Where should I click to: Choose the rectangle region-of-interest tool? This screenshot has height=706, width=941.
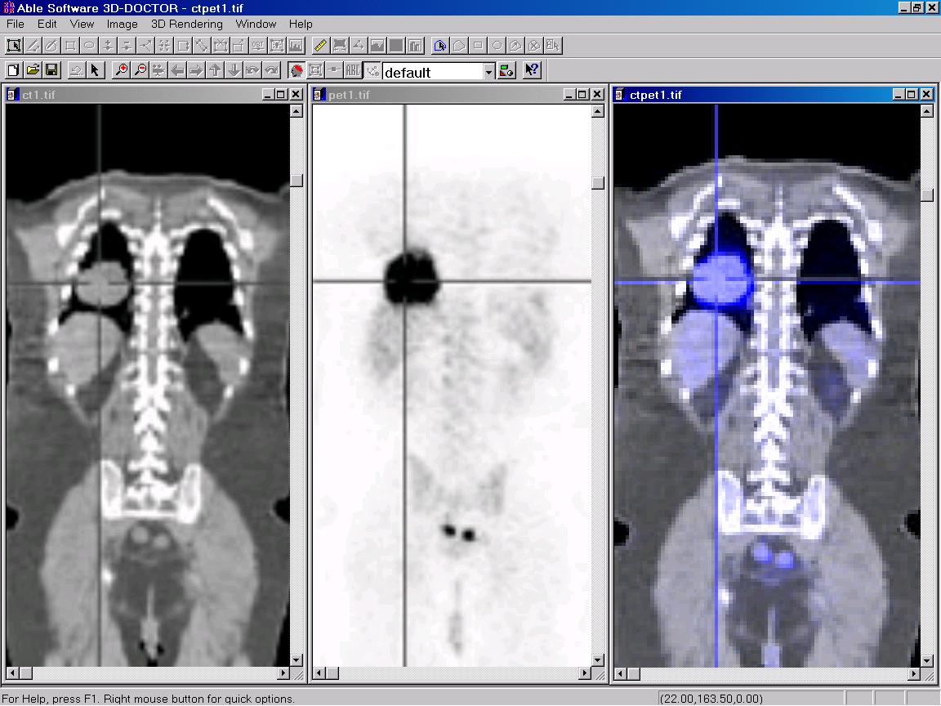tap(478, 46)
